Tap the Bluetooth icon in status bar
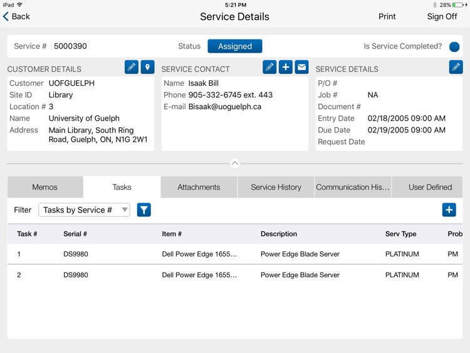This screenshot has height=353, width=470. click(435, 5)
